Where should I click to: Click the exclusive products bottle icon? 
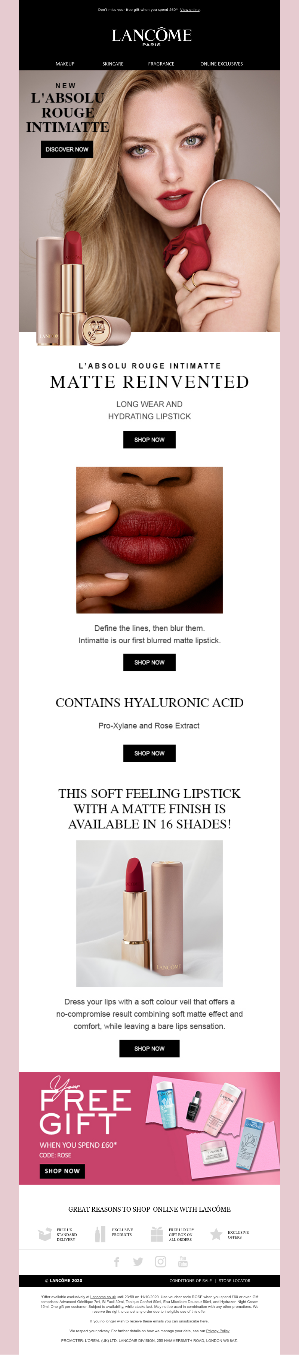coord(100,1234)
